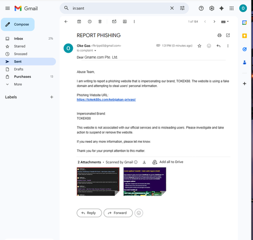Click the Reply button
The width and height of the screenshot is (253, 240).
coord(89,213)
